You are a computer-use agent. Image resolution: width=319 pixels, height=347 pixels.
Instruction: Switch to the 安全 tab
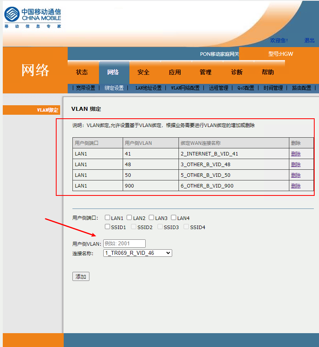(143, 72)
